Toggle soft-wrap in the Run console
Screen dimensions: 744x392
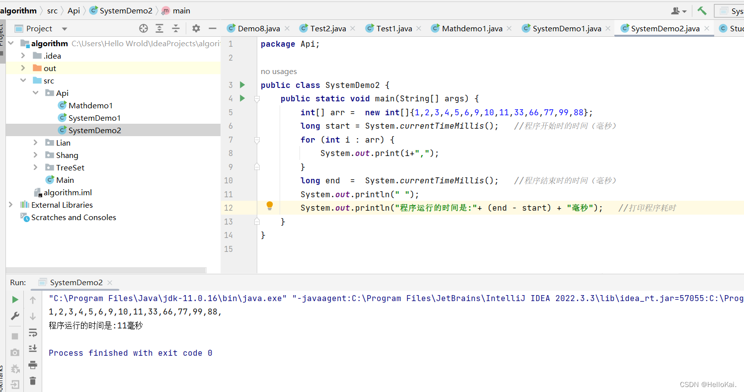(33, 332)
